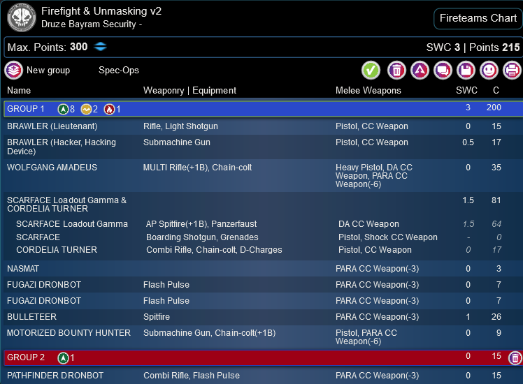
Task: Click the Firefight & Unmasking v2 title
Action: pyautogui.click(x=101, y=11)
